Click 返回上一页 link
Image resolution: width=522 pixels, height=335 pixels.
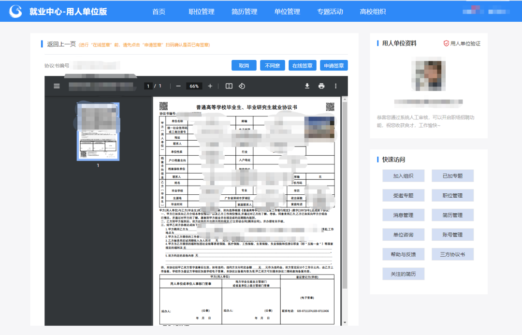(x=61, y=44)
